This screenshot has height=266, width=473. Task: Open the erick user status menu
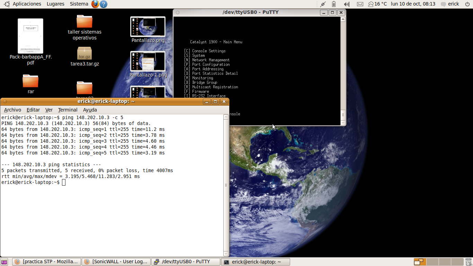coord(450,4)
